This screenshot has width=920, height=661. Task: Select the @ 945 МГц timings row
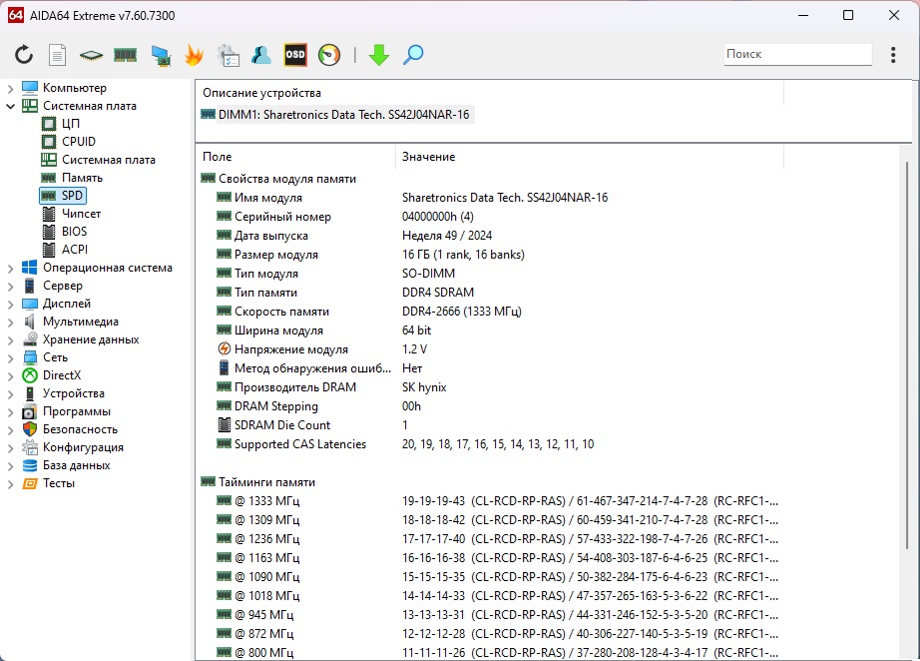498,615
